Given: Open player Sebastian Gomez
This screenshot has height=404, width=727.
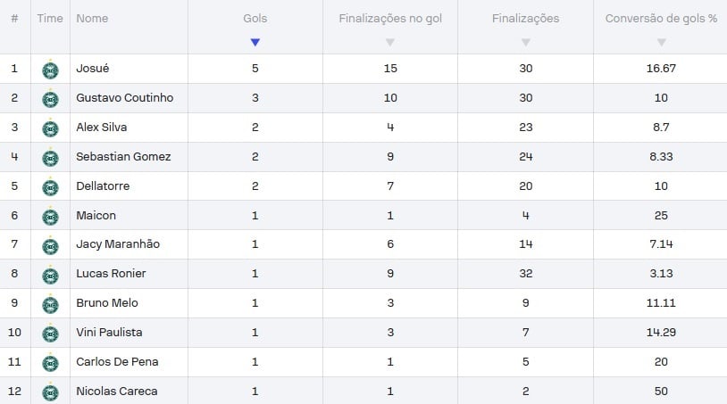Looking at the screenshot, I should pyautogui.click(x=123, y=156).
